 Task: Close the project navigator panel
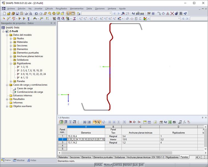pyautogui.click(x=55, y=23)
